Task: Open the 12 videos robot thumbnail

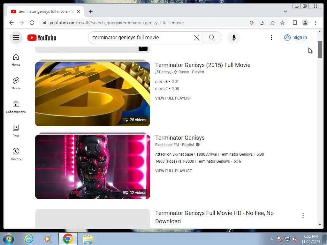Action: pyautogui.click(x=92, y=166)
